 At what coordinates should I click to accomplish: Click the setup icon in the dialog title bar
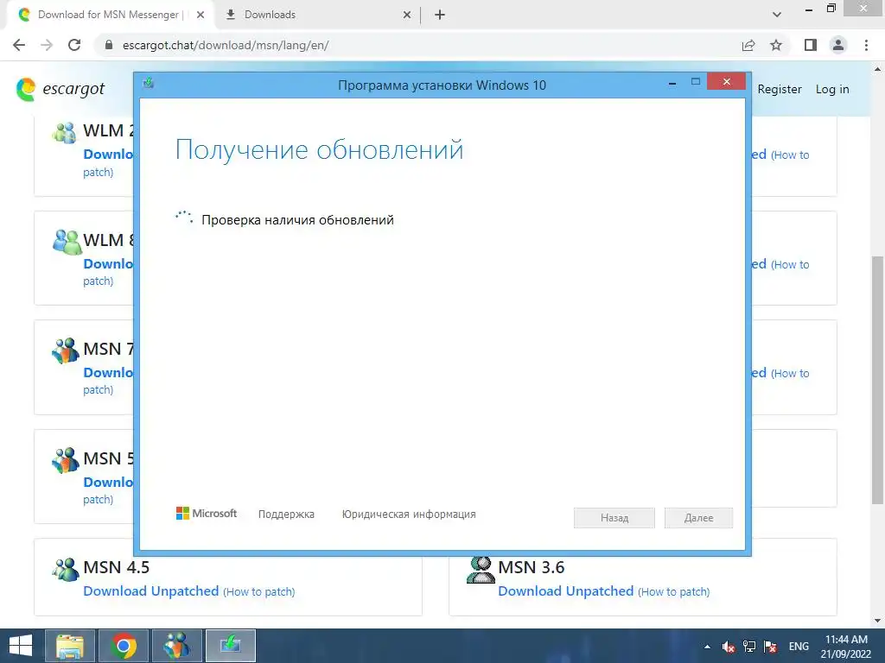149,84
